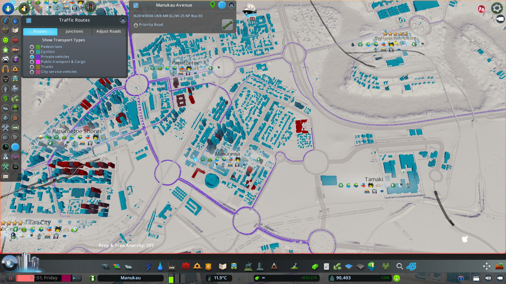Select the Pedestrians transport type

(x=32, y=47)
